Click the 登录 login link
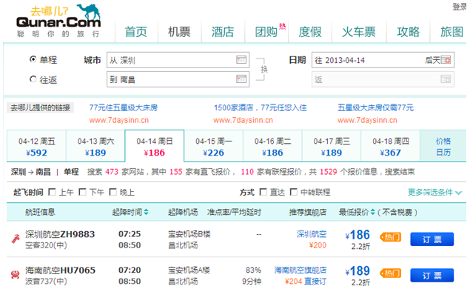The image size is (470, 289). point(459,7)
